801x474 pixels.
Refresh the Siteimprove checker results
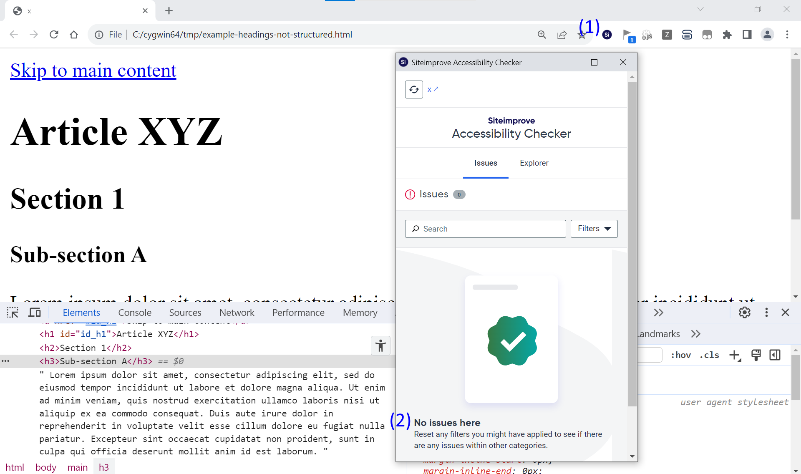pos(414,89)
